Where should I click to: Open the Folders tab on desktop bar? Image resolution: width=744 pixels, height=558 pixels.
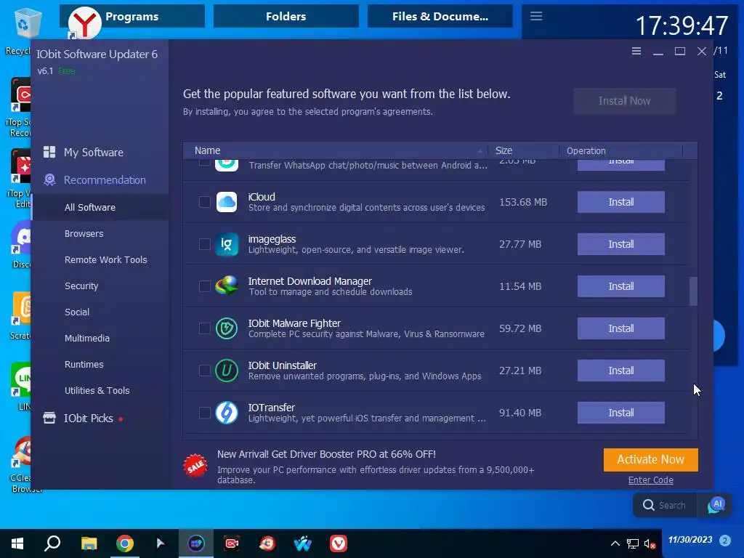click(286, 16)
